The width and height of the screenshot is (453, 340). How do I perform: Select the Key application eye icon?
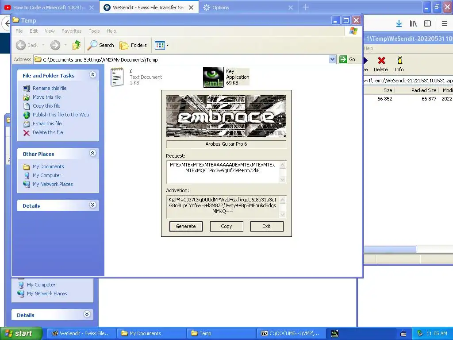[214, 77]
